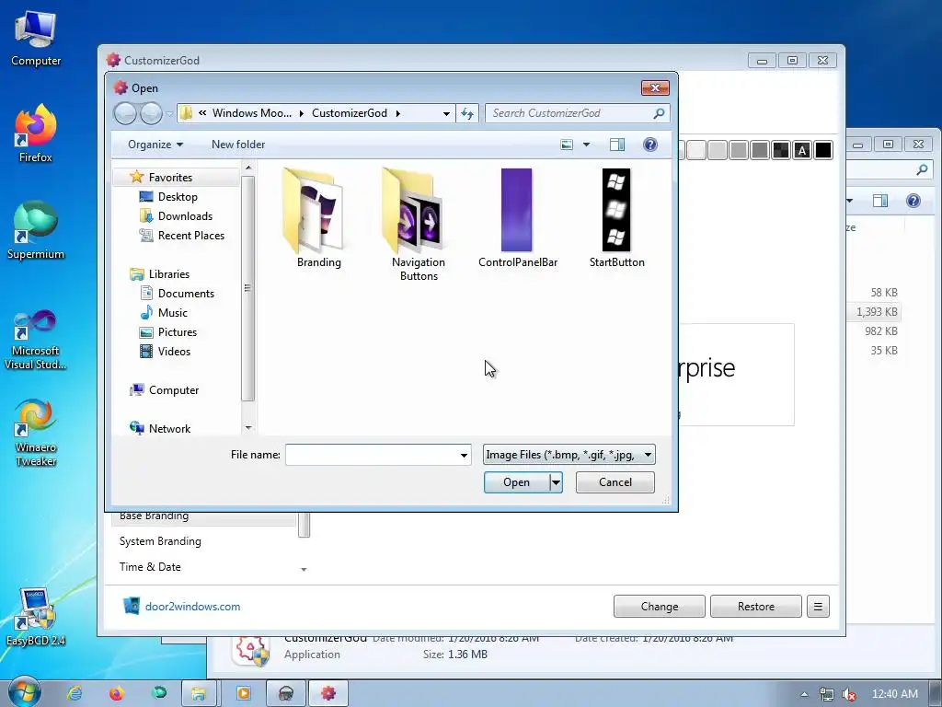Click the Search CustomizerGod field

click(x=568, y=113)
